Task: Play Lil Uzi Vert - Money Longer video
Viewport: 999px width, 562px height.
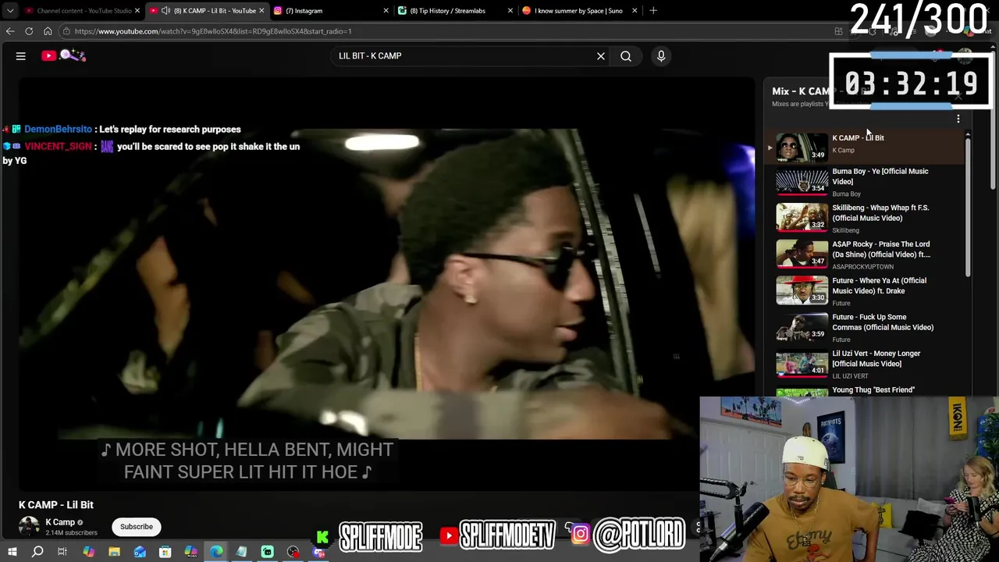Action: (865, 364)
